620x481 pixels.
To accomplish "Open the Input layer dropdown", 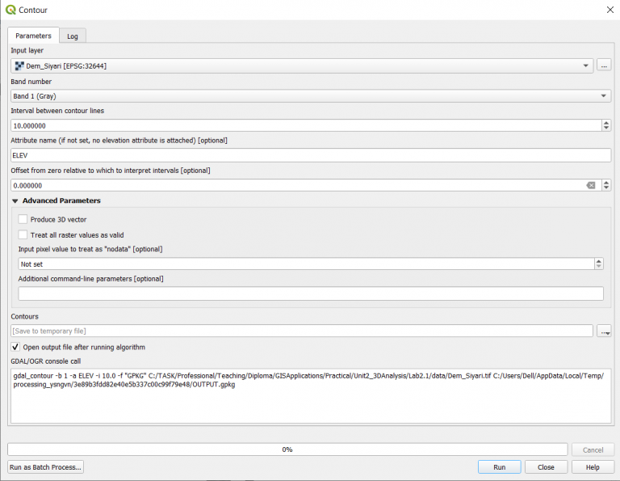I will pos(585,65).
